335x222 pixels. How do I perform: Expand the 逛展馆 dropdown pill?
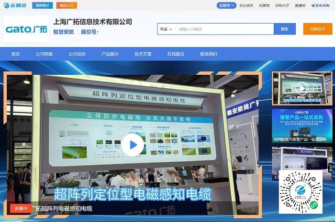click(226, 5)
